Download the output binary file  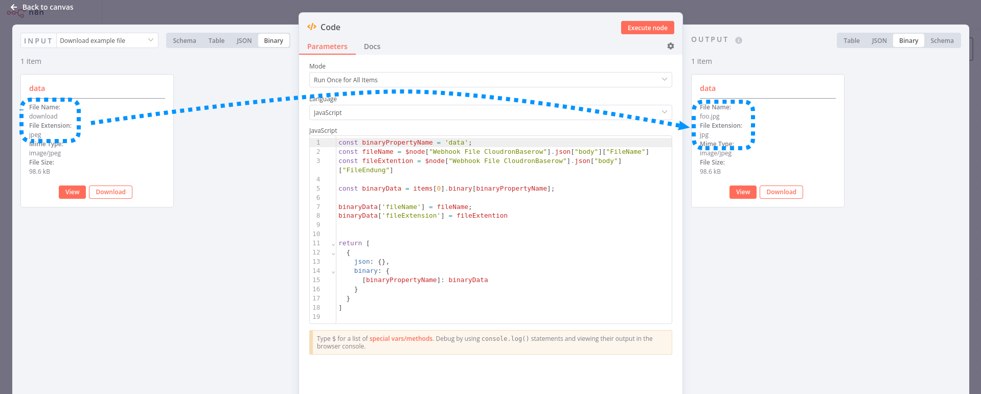[x=781, y=192]
